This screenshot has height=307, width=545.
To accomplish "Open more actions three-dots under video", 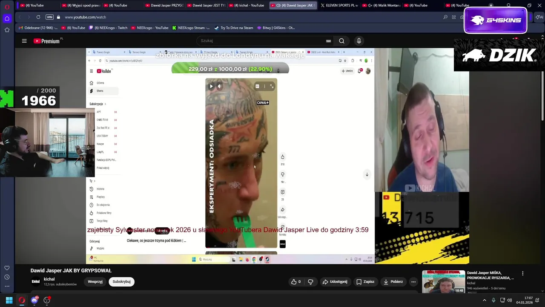I will tap(413, 282).
